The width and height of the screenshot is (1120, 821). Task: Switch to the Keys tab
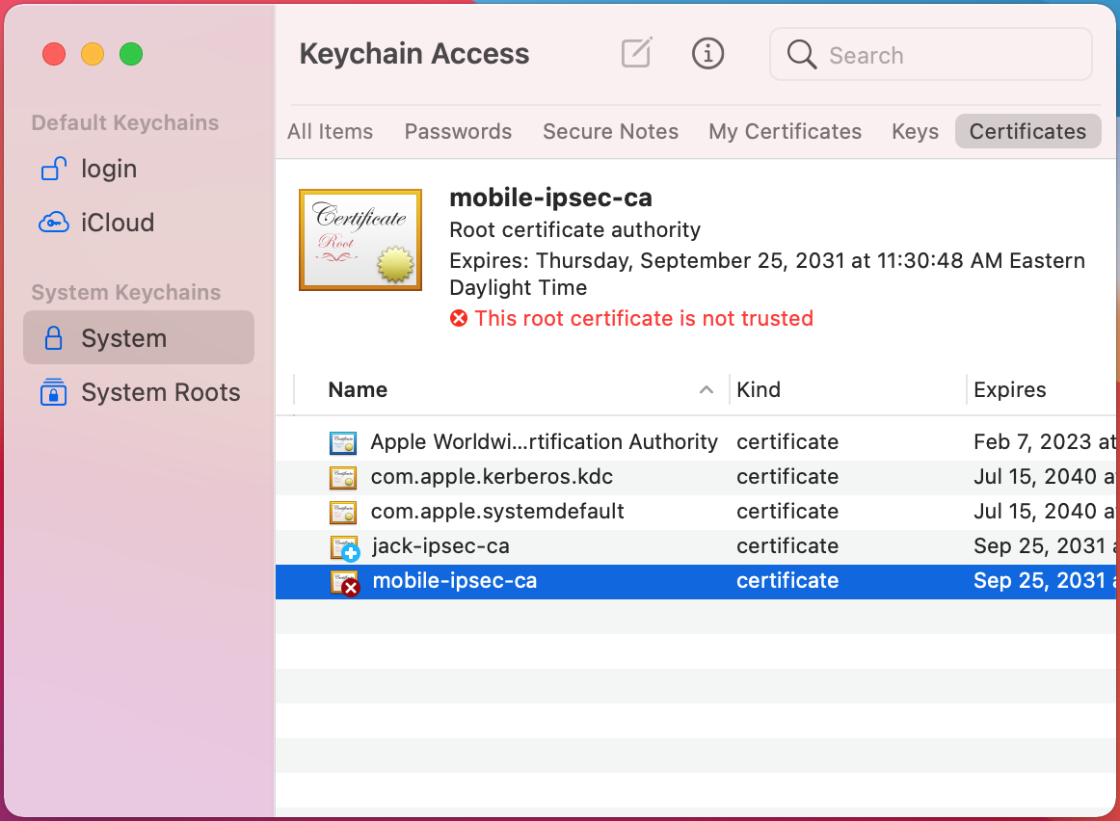coord(915,132)
